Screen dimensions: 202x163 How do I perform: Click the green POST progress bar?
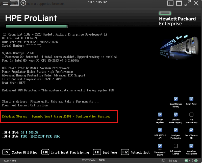pyautogui.click(x=37, y=26)
